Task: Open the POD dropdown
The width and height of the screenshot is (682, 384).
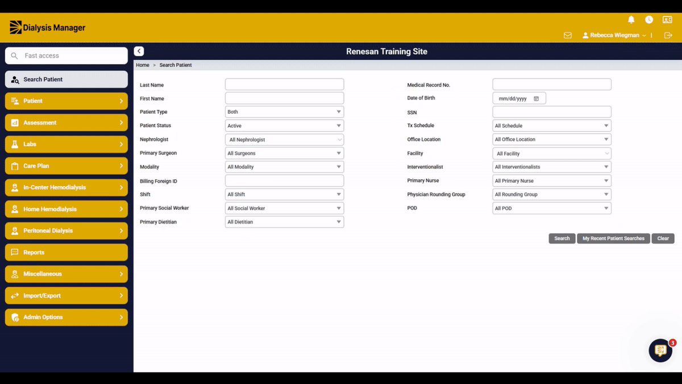Action: click(x=552, y=208)
